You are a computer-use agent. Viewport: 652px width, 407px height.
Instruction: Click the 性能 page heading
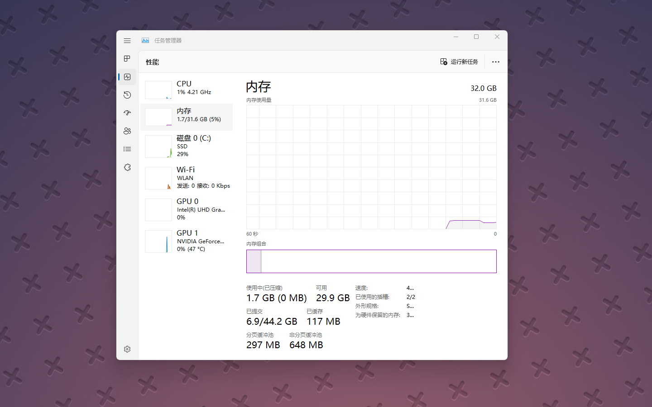point(152,62)
